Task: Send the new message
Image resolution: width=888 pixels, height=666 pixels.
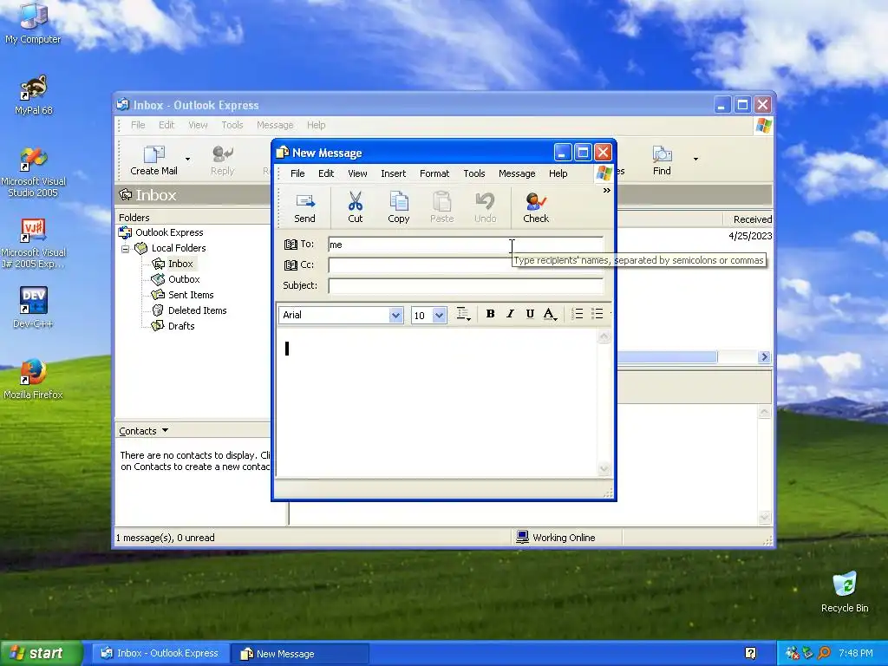Action: point(304,207)
